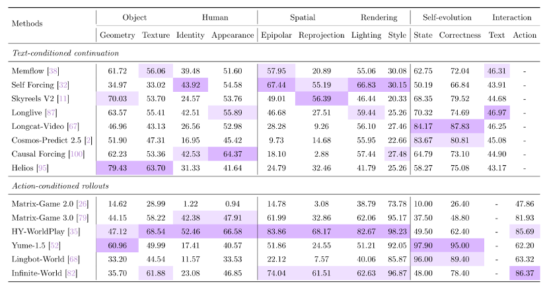Open citation 38 next to Memflow

click(x=53, y=71)
